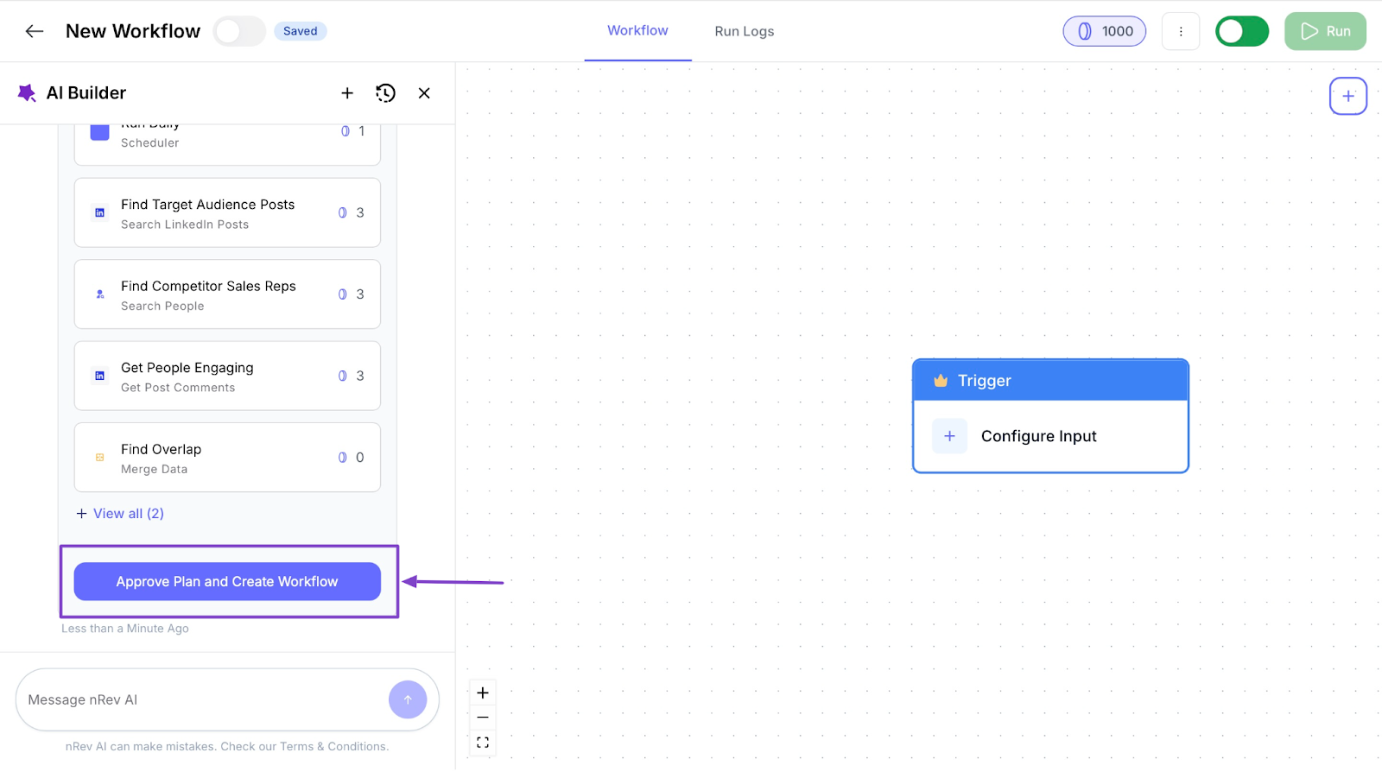Open the three-dot options menu near Run

pyautogui.click(x=1181, y=30)
